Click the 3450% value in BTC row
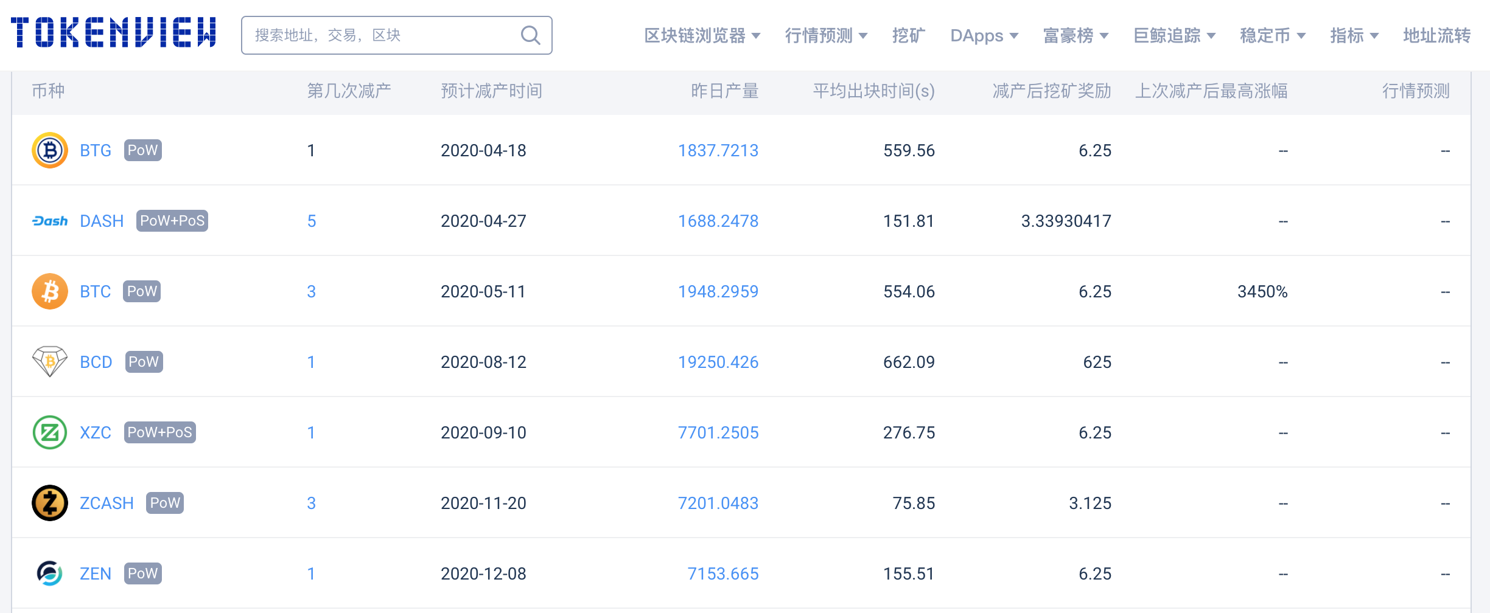Image resolution: width=1490 pixels, height=613 pixels. click(x=1262, y=291)
